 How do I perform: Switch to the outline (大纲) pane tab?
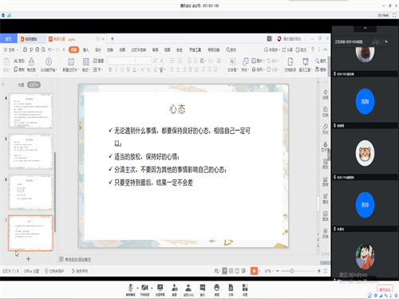click(x=21, y=85)
